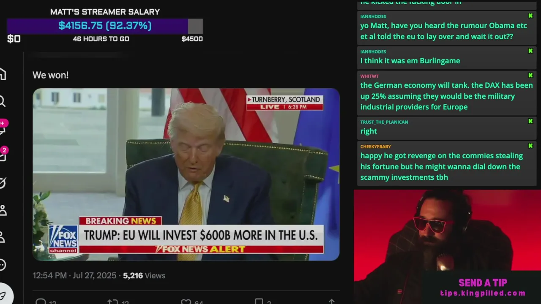This screenshot has width=541, height=304.
Task: Share the tweet with the arrow icon
Action: pyautogui.click(x=332, y=301)
